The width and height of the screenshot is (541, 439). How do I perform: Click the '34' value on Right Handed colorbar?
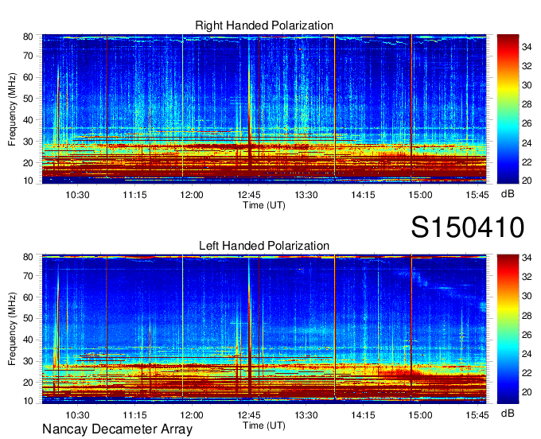527,47
